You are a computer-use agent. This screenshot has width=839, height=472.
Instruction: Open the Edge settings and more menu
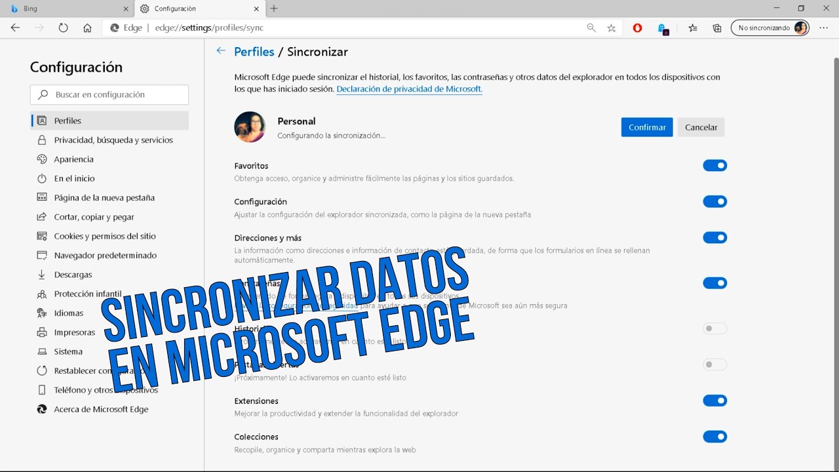824,28
